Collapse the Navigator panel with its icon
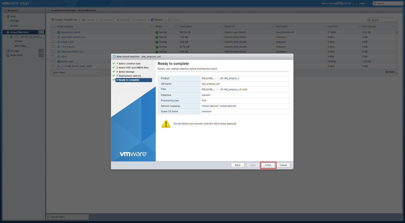The image size is (405, 223). 42,10
